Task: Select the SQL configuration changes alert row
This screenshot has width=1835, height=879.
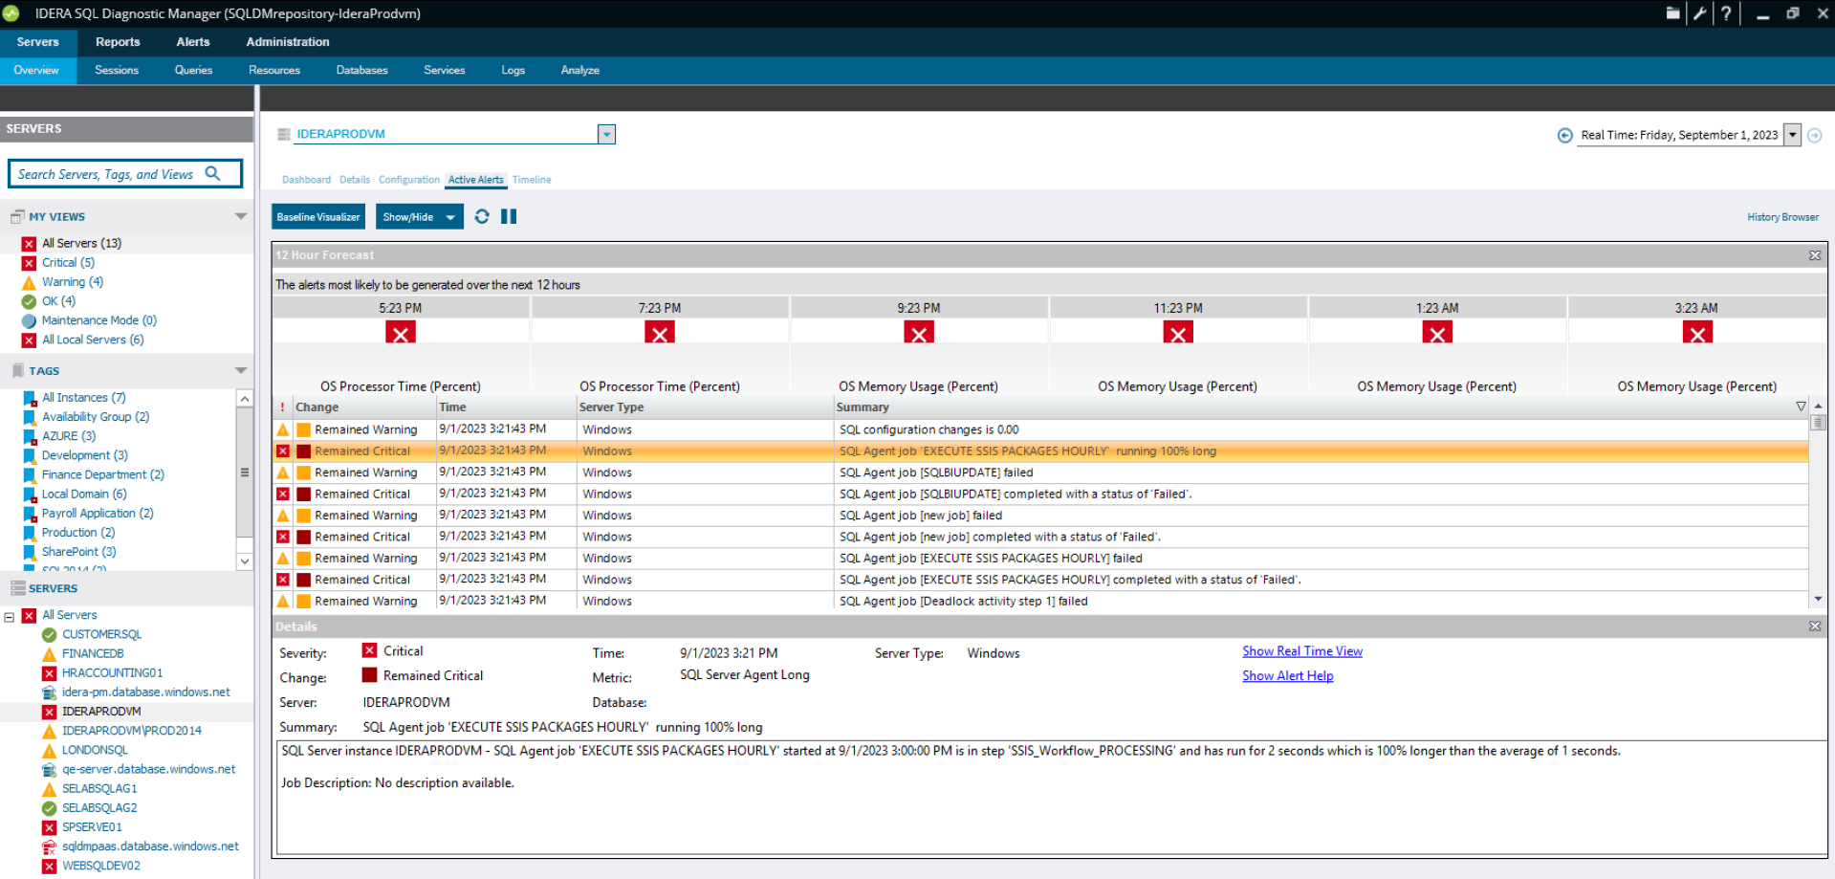Action: (1040, 430)
